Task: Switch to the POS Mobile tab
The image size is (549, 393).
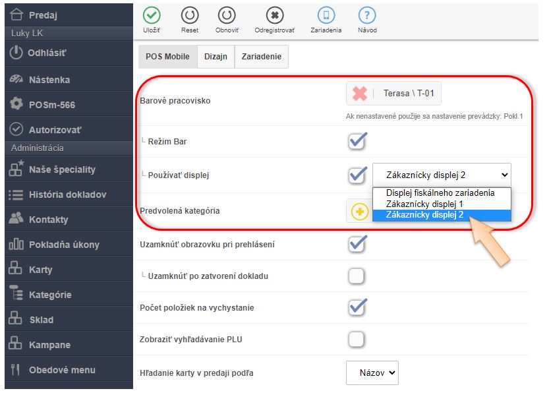Action: tap(167, 57)
